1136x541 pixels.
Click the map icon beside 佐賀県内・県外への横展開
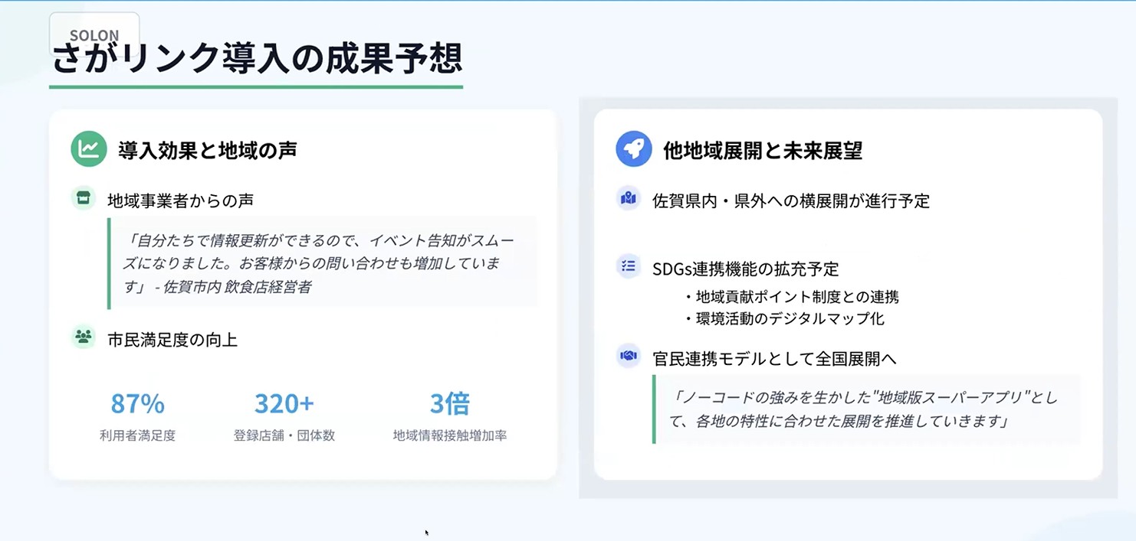tap(629, 199)
